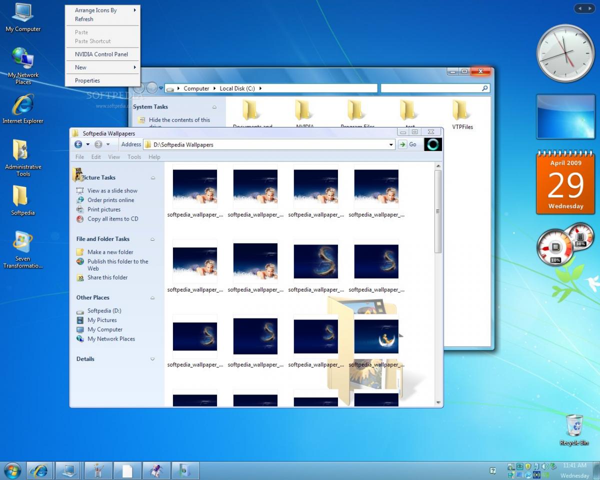Screen dimensions: 600x480
Task: Collapse the Other Places section
Action: click(152, 297)
